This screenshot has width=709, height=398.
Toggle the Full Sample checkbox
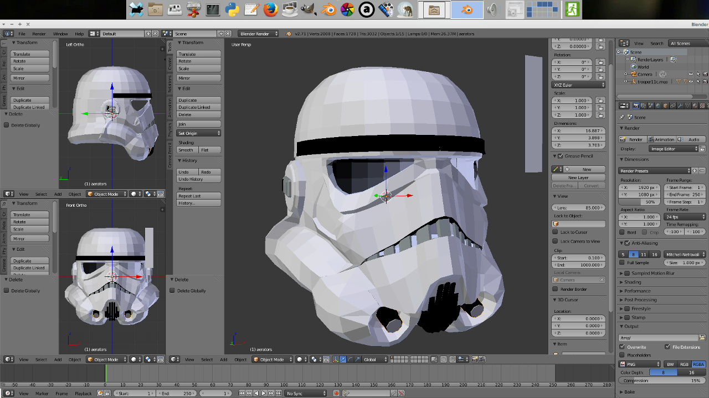(x=623, y=263)
